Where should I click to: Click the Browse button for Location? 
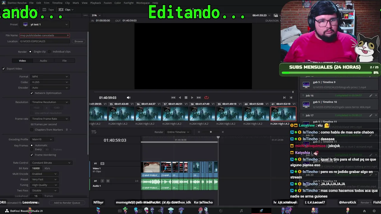(x=79, y=41)
